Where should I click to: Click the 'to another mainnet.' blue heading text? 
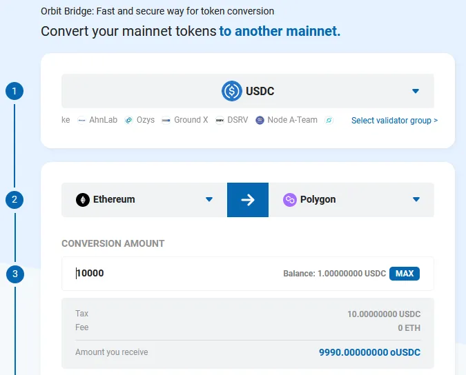pos(280,31)
